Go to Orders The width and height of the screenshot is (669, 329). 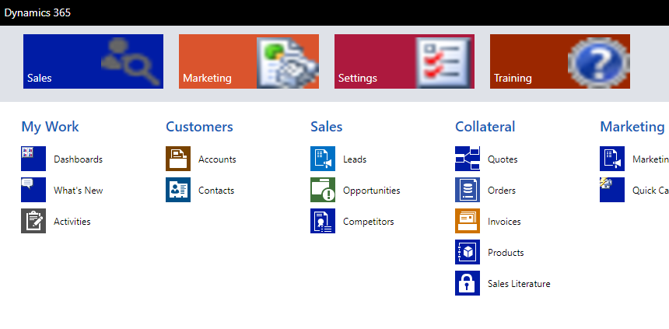502,191
